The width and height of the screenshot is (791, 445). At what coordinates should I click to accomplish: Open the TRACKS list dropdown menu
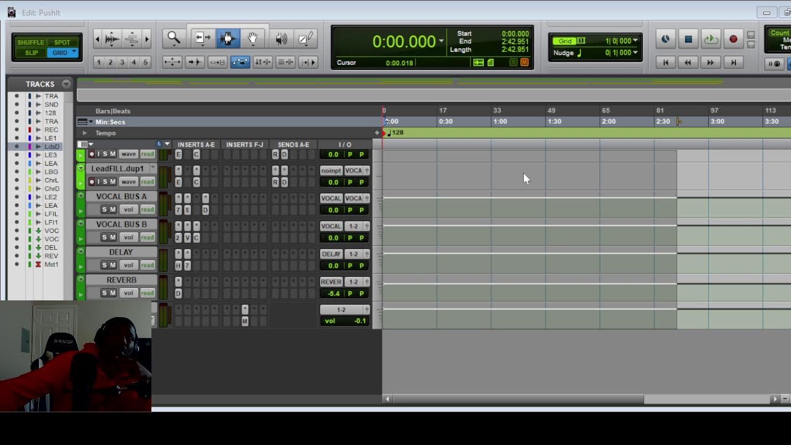coord(66,84)
